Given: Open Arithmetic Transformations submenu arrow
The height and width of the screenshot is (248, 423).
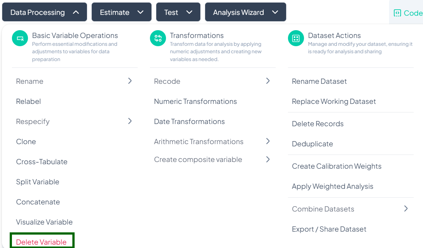Looking at the screenshot, I should [x=268, y=141].
